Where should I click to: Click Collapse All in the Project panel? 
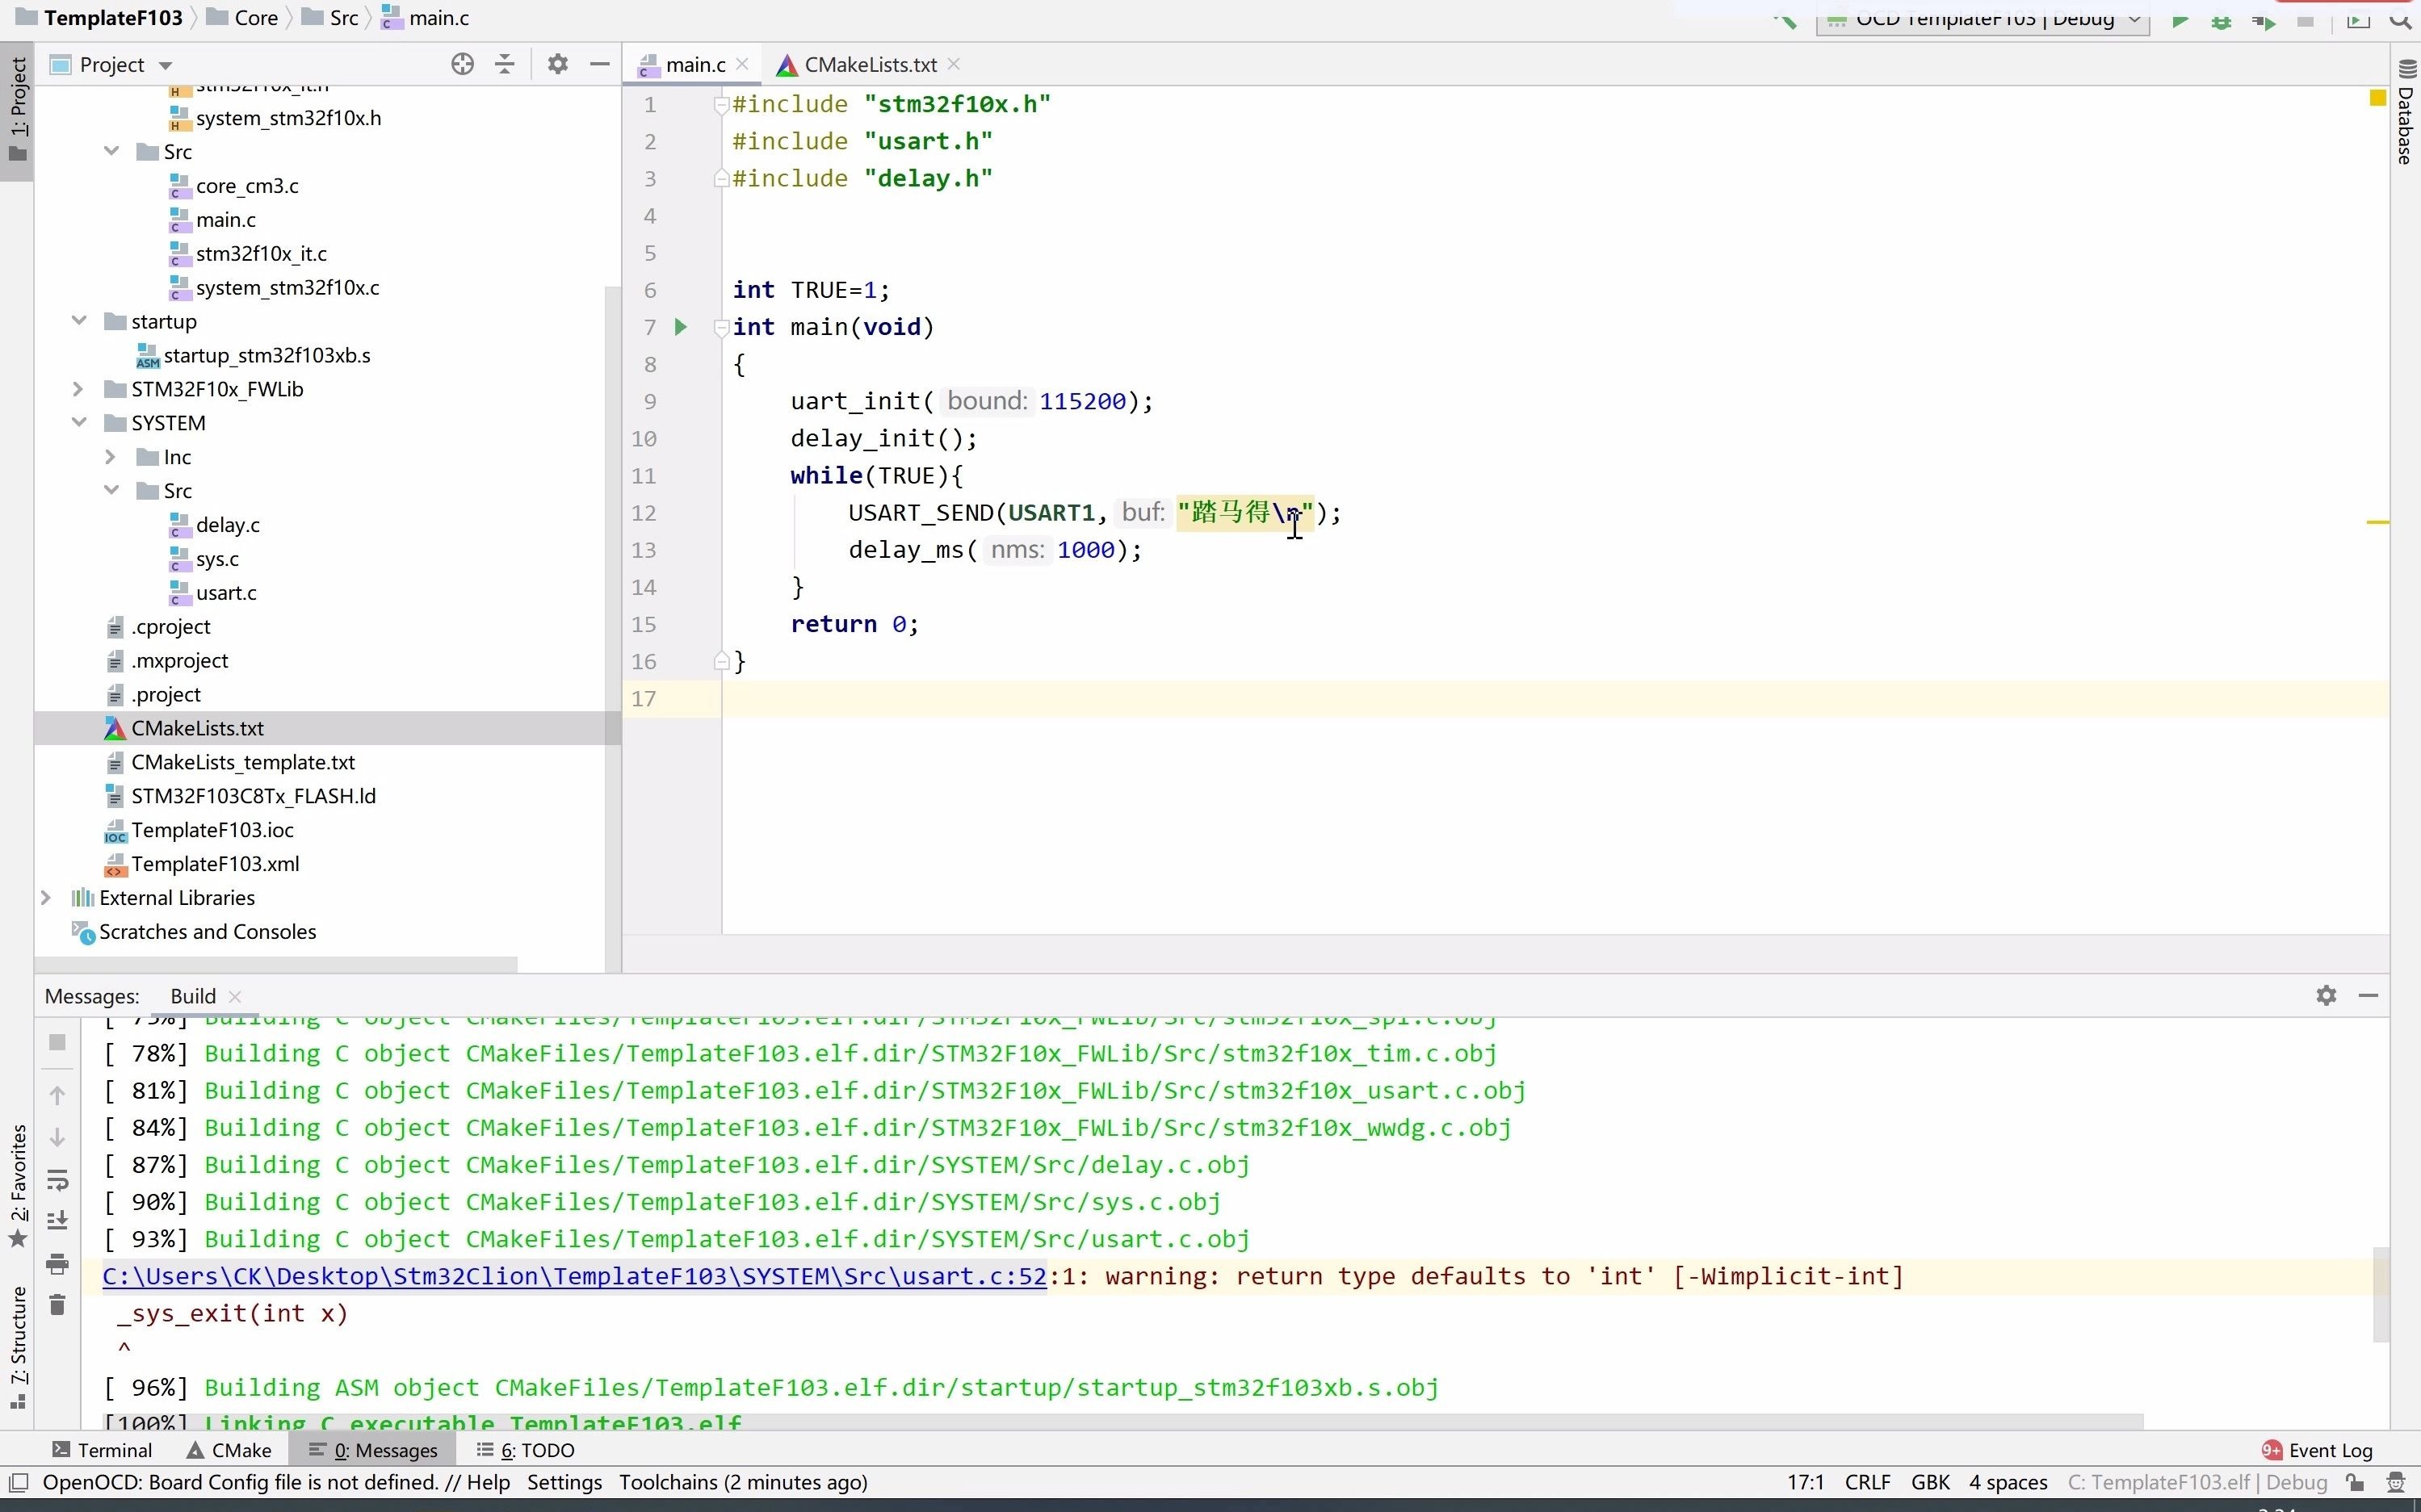pos(506,65)
